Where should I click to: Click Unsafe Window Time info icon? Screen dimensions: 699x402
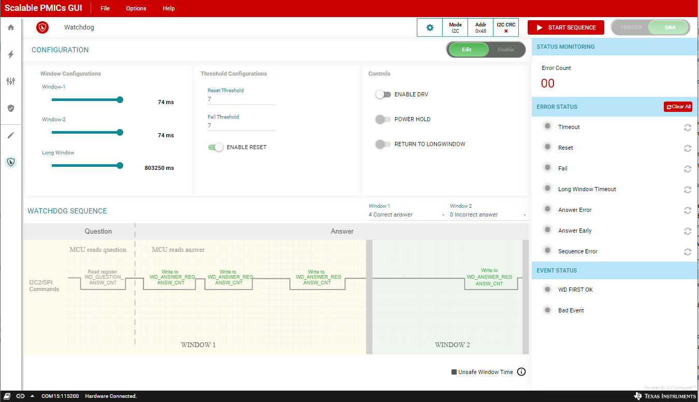521,372
